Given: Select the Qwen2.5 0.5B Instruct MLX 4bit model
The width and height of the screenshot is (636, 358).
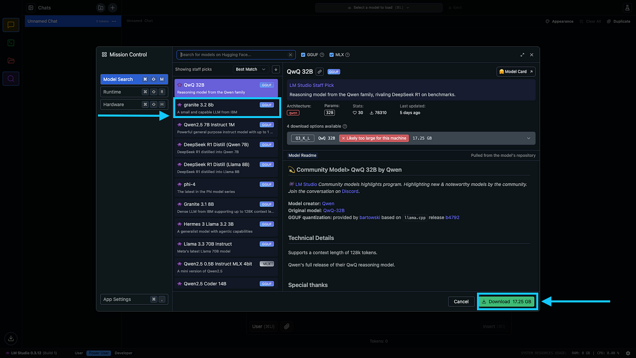Looking at the screenshot, I should (226, 267).
